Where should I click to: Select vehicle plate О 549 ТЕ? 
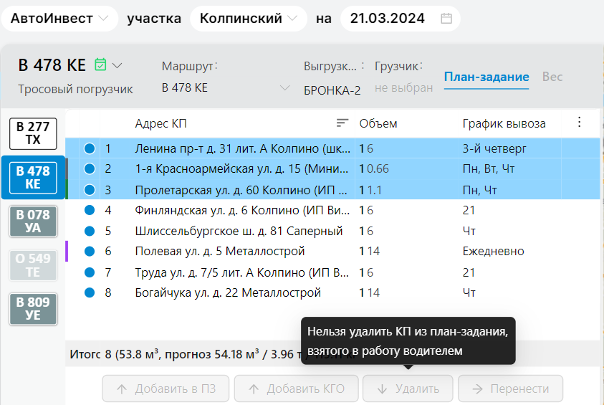pos(33,265)
